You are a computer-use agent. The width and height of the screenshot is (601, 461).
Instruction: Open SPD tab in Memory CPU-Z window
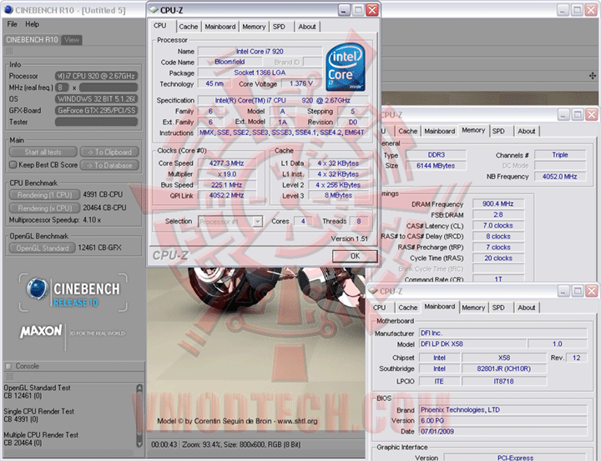(x=498, y=132)
